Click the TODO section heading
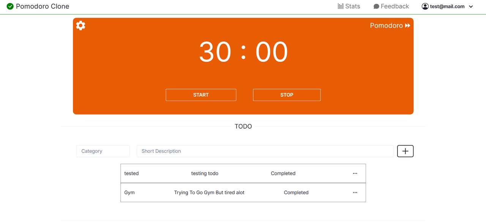Viewport: 486px width, 223px height. (x=243, y=126)
